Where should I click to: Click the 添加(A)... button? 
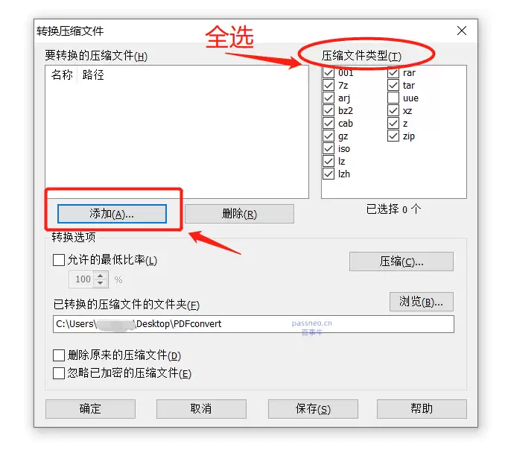[112, 214]
